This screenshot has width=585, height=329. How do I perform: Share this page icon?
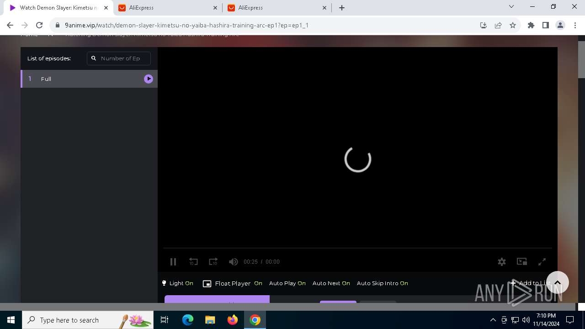pos(498,25)
